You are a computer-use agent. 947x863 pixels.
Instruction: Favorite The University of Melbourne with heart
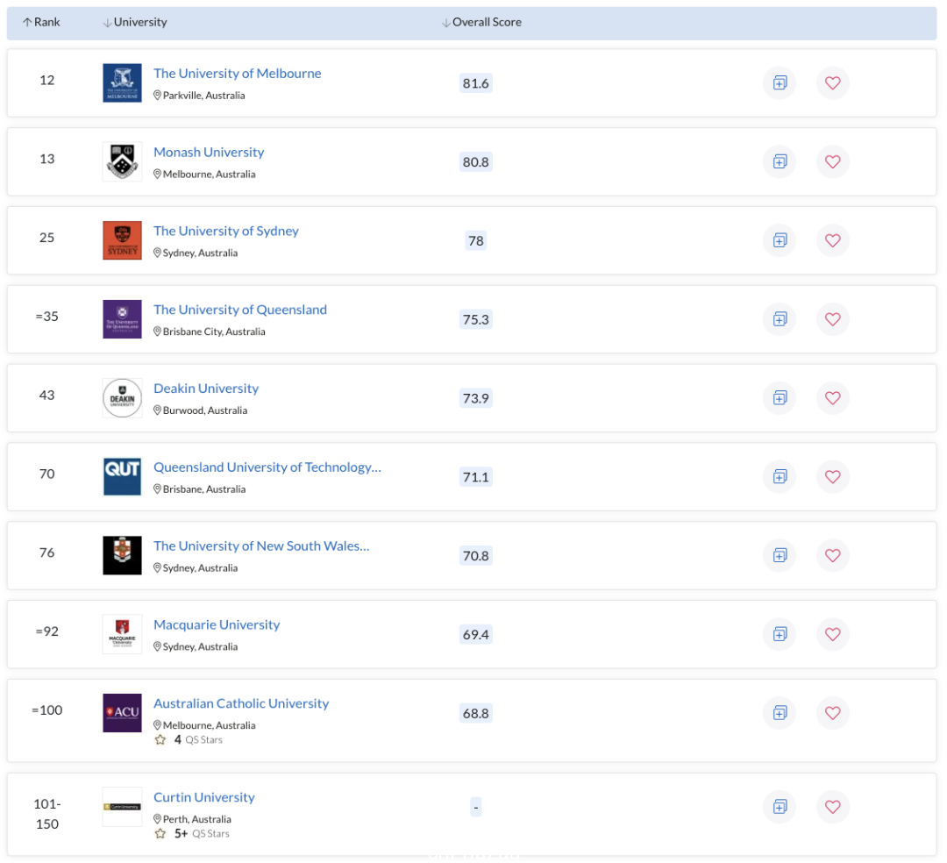(x=833, y=82)
